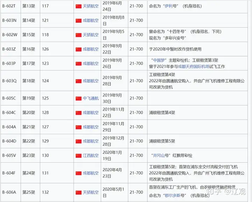
Task: Click the China flag icon in row B-602T
Action: click(x=79, y=6)
